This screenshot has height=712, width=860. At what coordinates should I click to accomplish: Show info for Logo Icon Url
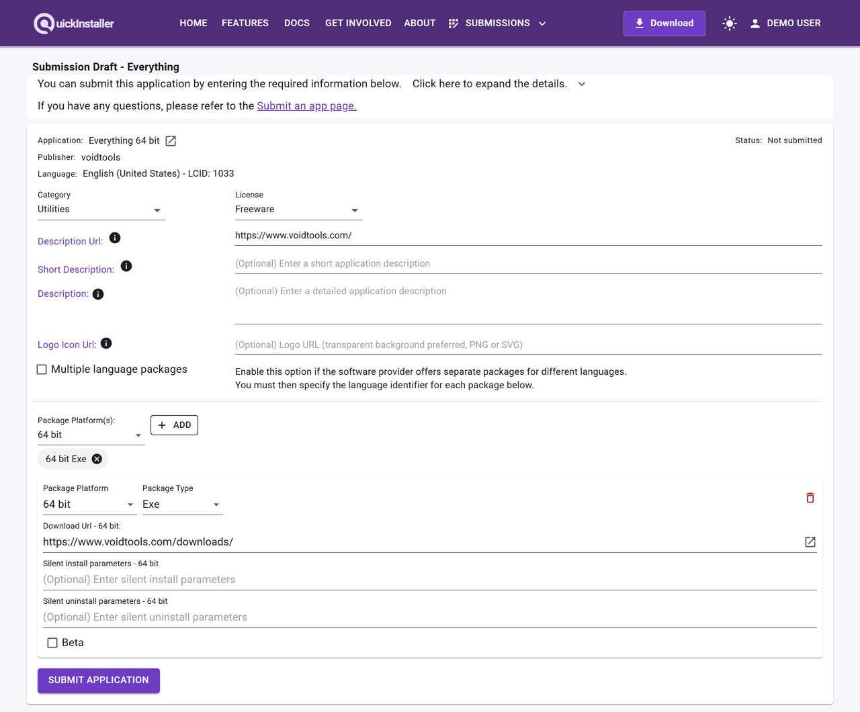tap(106, 343)
